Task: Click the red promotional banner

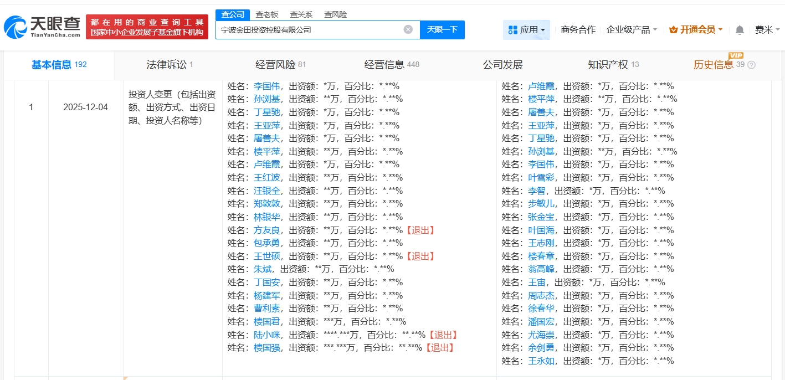Action: pos(147,27)
